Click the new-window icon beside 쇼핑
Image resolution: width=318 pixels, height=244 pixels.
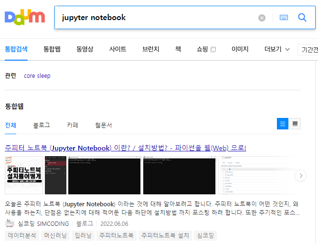coord(213,50)
